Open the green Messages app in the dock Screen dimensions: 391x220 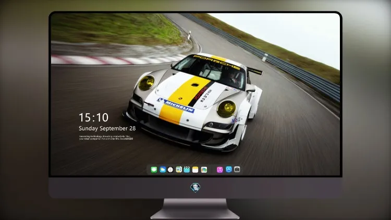[x=154, y=169]
